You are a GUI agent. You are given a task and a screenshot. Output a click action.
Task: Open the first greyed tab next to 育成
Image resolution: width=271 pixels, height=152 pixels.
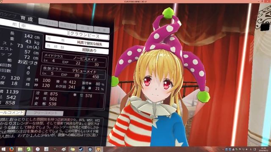[x=48, y=22]
